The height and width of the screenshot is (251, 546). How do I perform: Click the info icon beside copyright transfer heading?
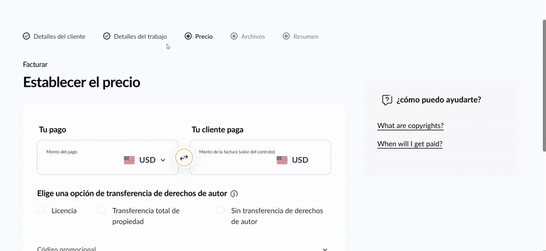[234, 194]
